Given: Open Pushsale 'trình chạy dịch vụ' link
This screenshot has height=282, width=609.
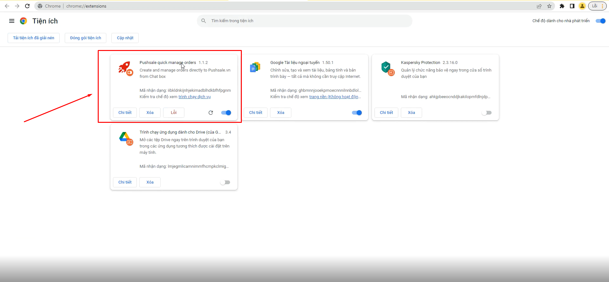Looking at the screenshot, I should coord(195,97).
